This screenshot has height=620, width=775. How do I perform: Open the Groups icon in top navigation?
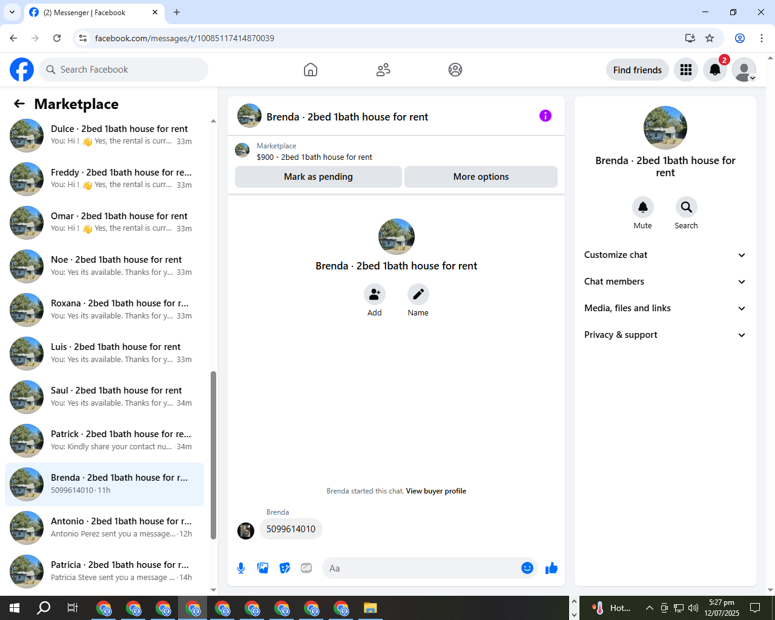pyautogui.click(x=455, y=70)
